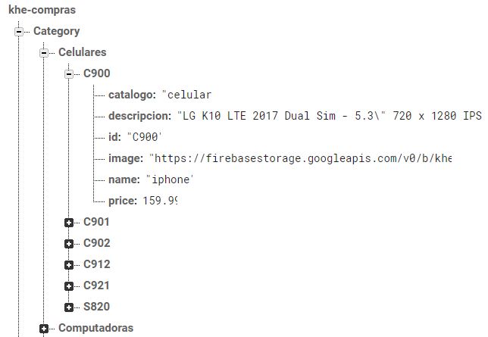Select the Category key label

coord(57,31)
